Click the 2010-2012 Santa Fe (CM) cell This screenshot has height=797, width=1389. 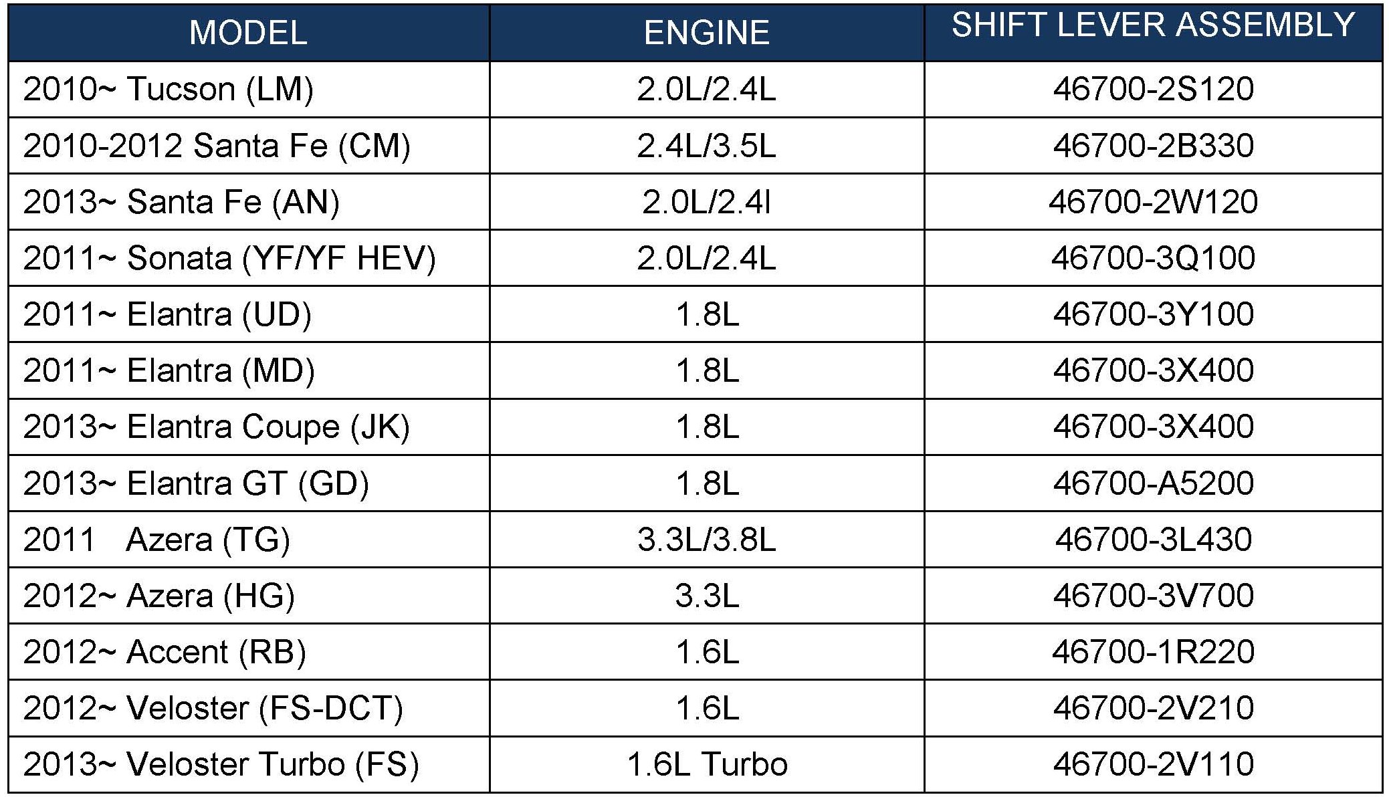[x=216, y=146]
